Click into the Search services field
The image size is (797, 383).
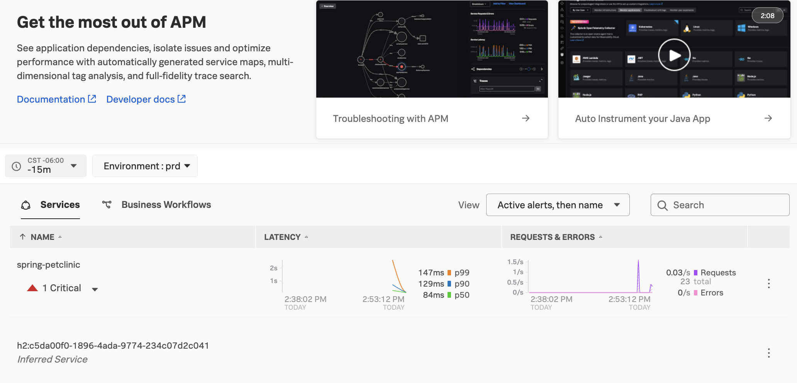tap(720, 205)
